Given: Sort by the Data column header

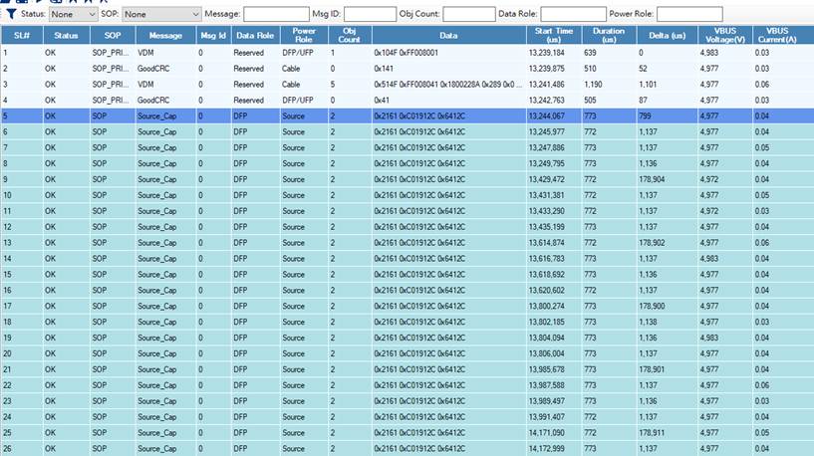Looking at the screenshot, I should click(448, 35).
